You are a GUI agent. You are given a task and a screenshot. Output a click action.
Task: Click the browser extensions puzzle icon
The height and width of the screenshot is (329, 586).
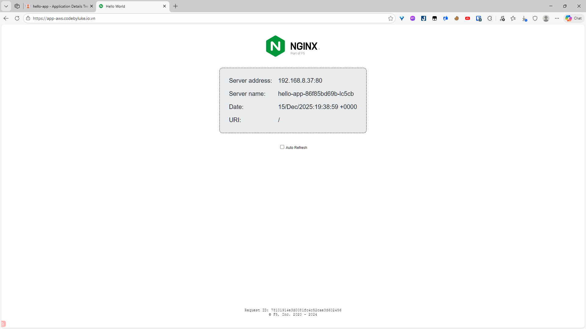tap(490, 18)
